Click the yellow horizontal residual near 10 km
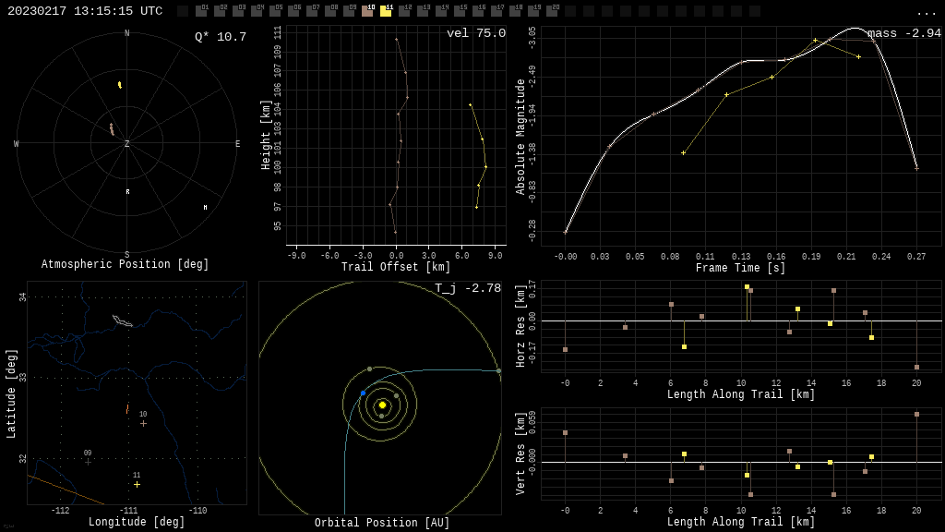This screenshot has width=945, height=532. (x=747, y=287)
